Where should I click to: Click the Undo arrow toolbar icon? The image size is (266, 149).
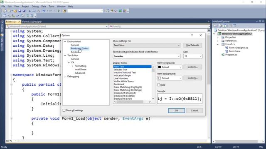[44, 11]
